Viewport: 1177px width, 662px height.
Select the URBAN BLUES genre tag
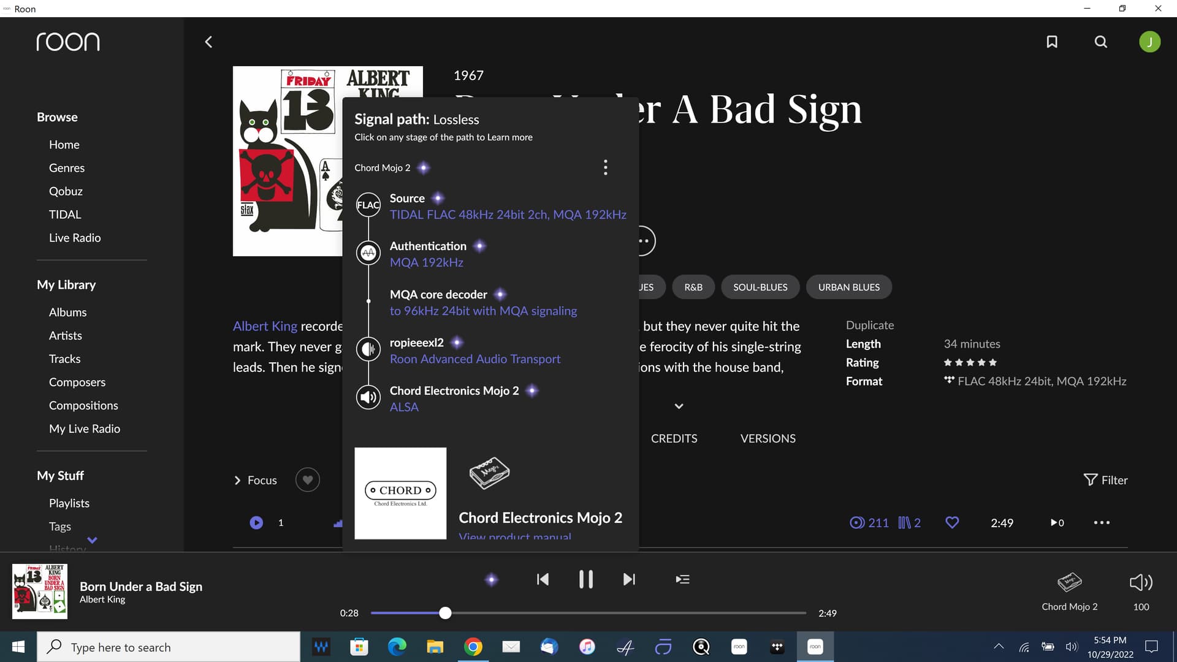848,287
